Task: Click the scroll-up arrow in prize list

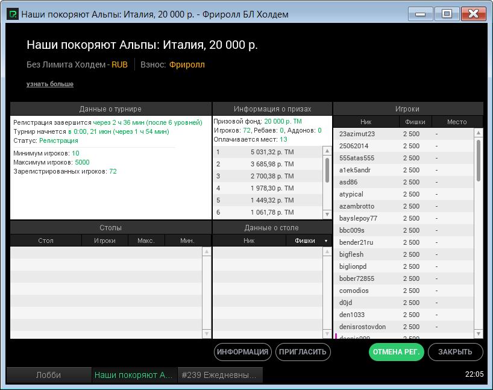Action: pos(327,151)
